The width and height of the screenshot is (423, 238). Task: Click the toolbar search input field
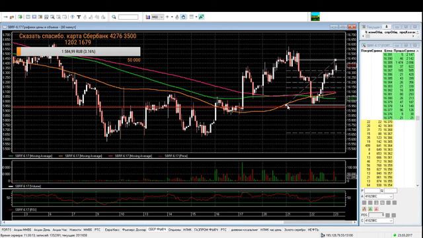coord(128,17)
